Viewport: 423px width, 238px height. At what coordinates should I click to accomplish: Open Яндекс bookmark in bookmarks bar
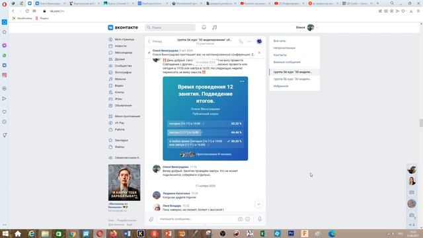pos(42,19)
